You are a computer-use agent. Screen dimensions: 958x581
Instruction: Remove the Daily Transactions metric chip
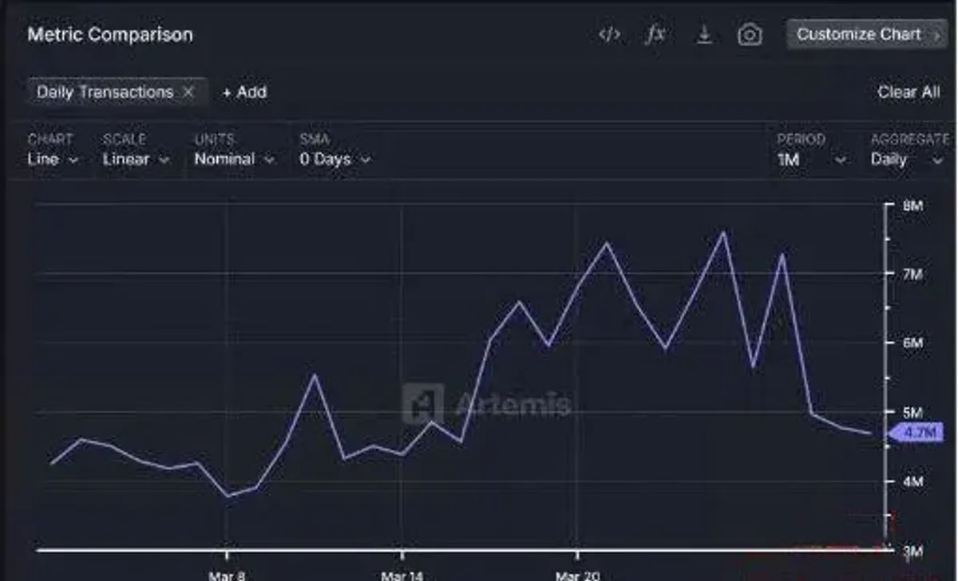(188, 92)
